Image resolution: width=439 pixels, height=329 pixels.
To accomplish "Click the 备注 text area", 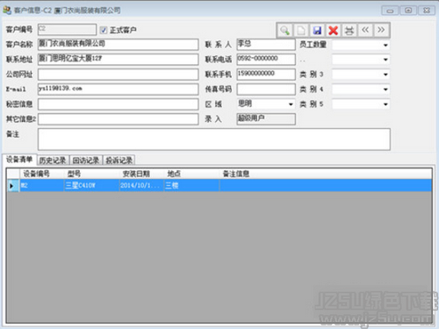I will pyautogui.click(x=214, y=139).
